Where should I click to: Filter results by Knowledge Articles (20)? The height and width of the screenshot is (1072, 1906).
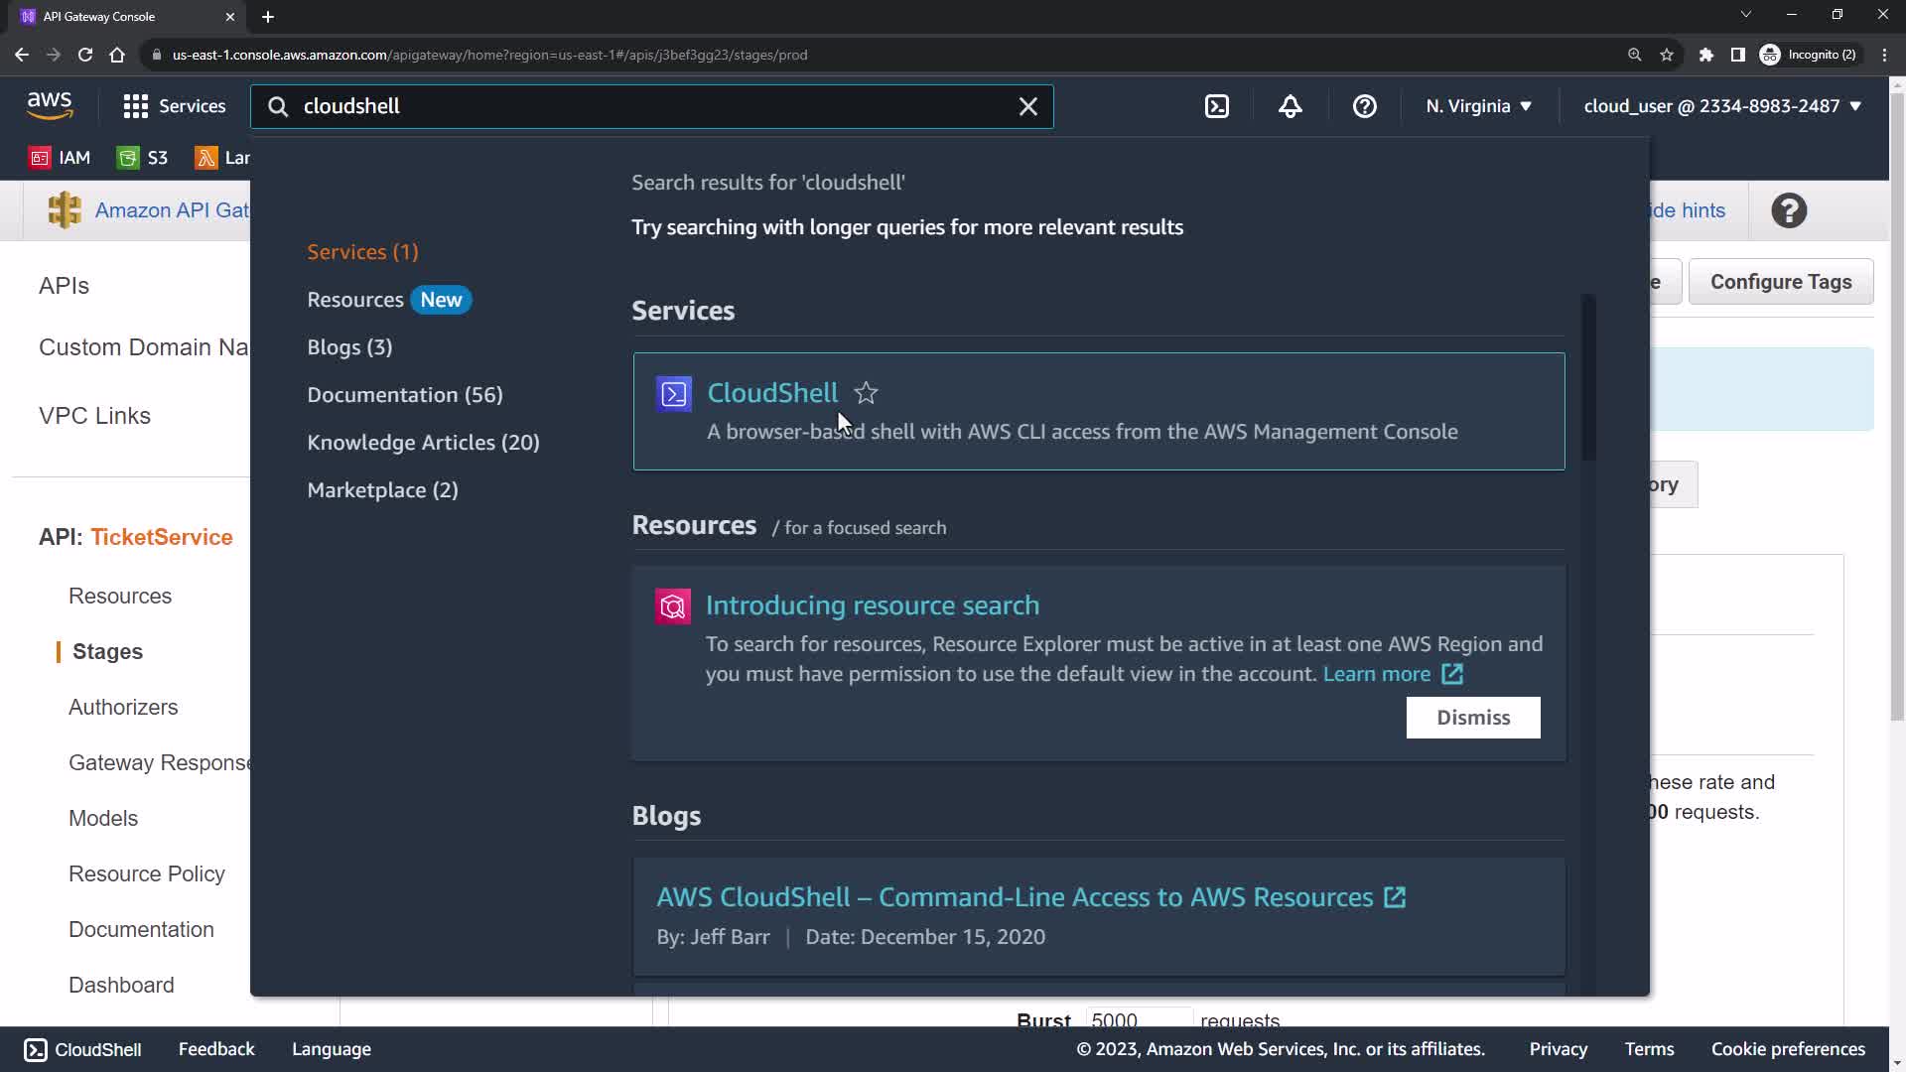pos(423,443)
